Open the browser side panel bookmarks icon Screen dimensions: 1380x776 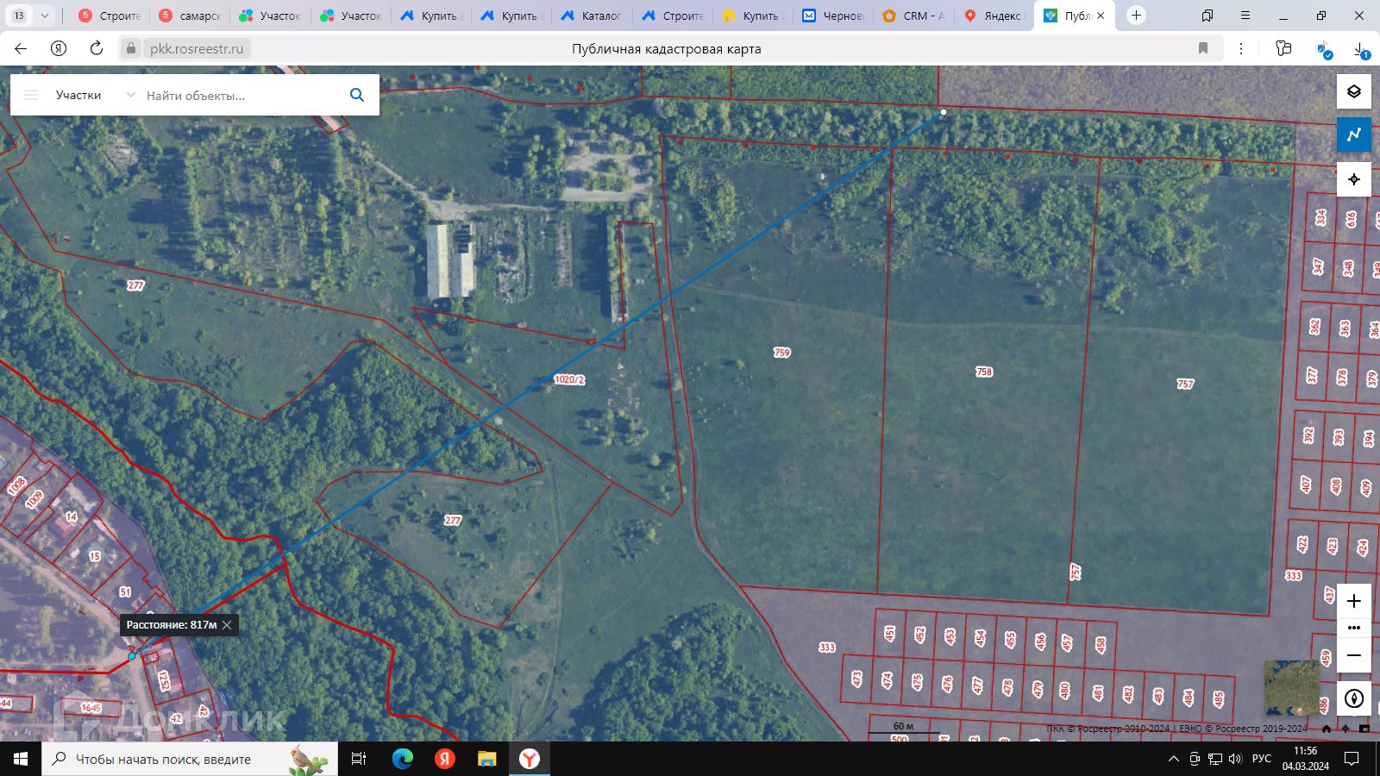(1207, 16)
